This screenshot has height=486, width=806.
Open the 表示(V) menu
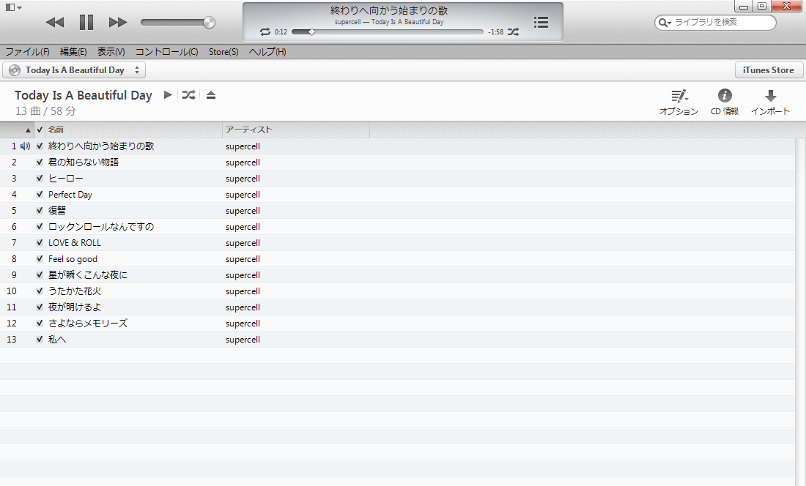(111, 52)
